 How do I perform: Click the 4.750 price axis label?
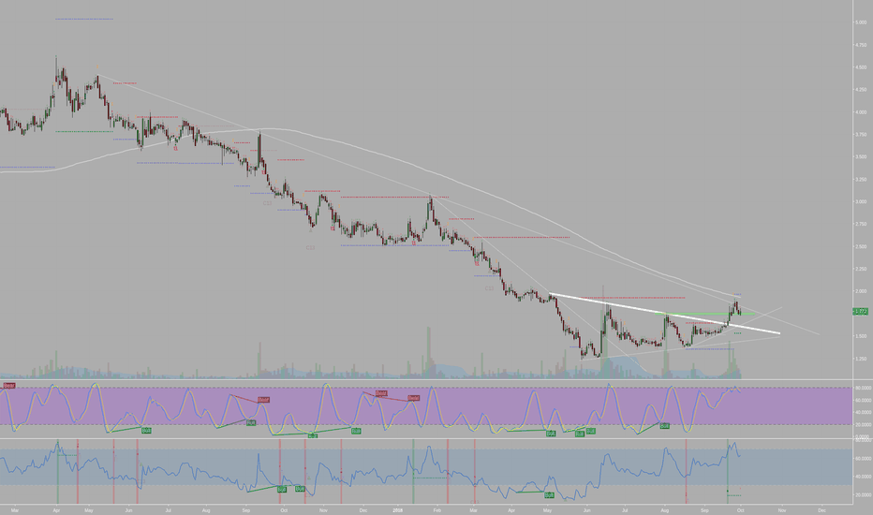tap(862, 45)
